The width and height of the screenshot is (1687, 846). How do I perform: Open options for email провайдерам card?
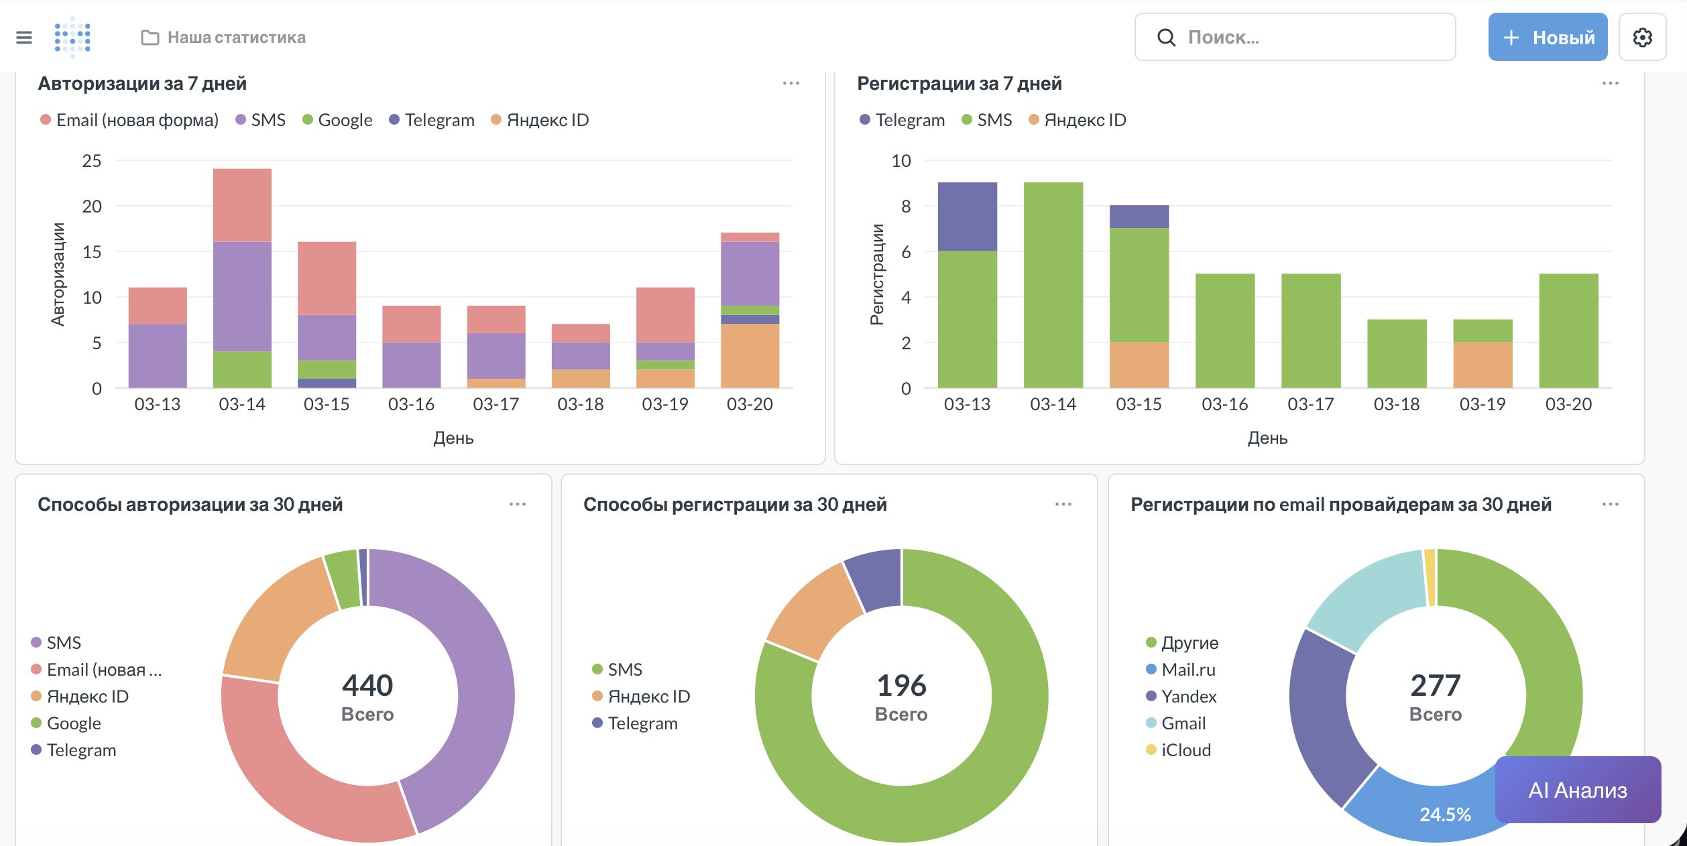(x=1610, y=504)
